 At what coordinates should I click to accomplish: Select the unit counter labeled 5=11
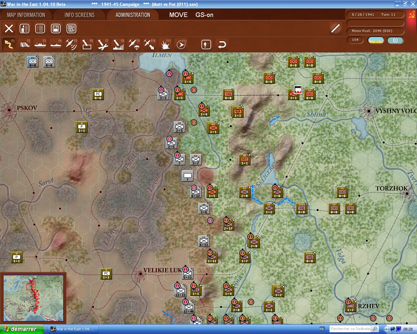187,274
